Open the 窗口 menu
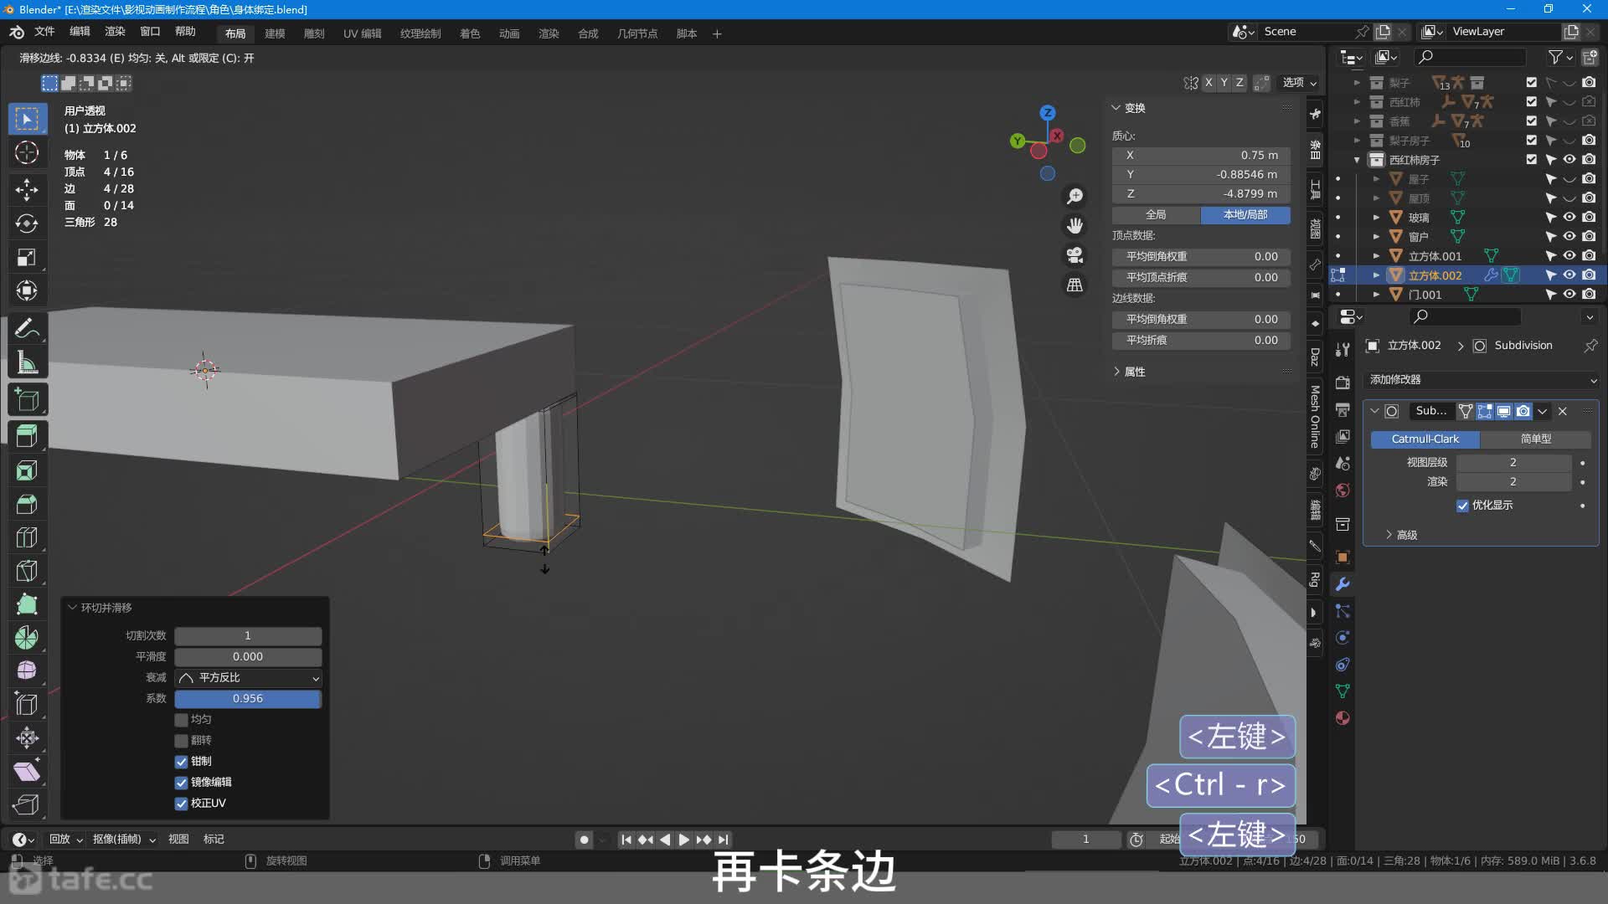 (x=150, y=32)
